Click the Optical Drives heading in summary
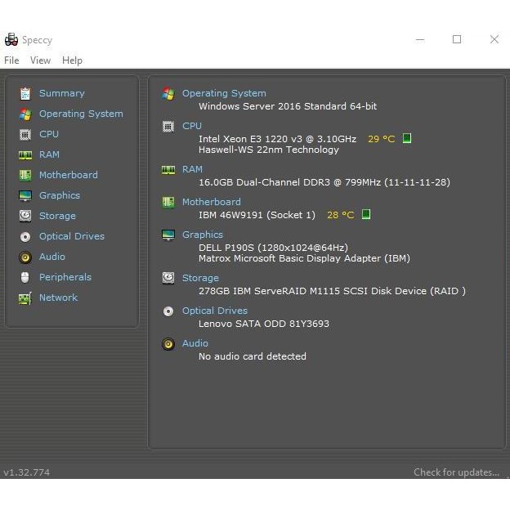 click(214, 311)
